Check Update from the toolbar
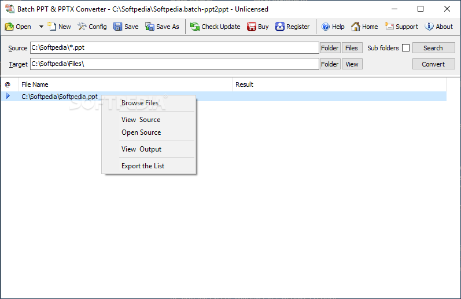The width and height of the screenshot is (461, 299). coord(215,27)
